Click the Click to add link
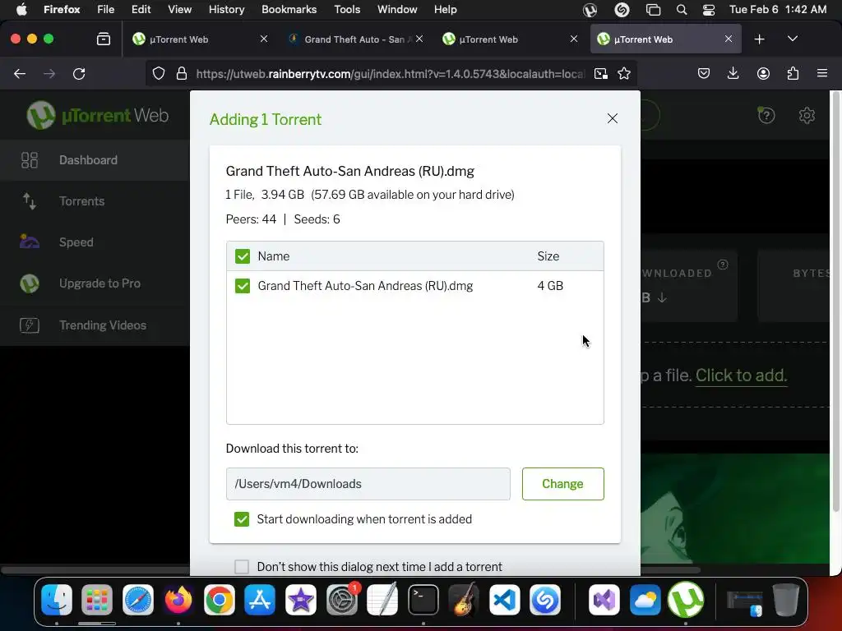This screenshot has width=842, height=631. tap(741, 375)
